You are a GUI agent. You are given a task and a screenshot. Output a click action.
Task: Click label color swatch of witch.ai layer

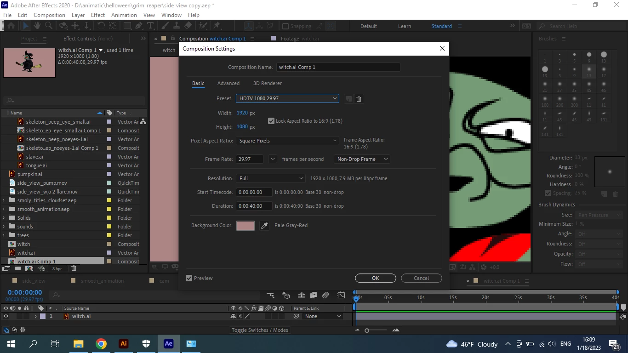coord(43,316)
